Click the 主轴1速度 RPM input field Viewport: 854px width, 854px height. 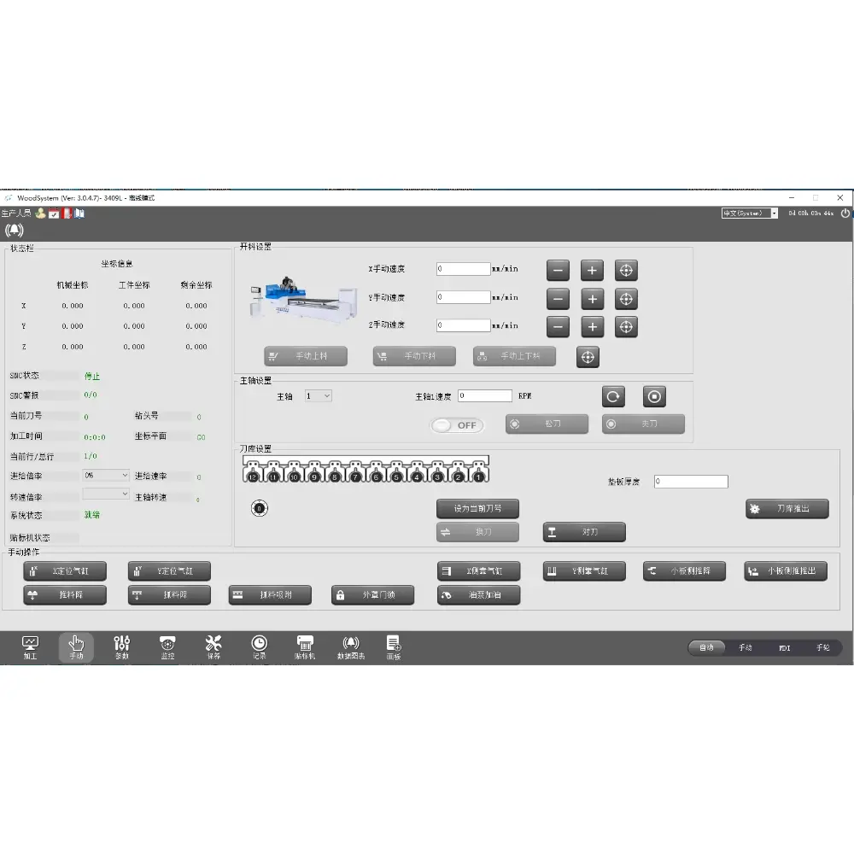point(485,396)
